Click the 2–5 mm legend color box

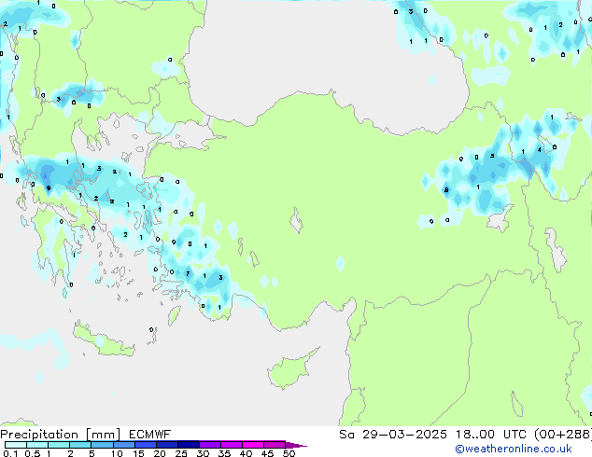coord(80,445)
